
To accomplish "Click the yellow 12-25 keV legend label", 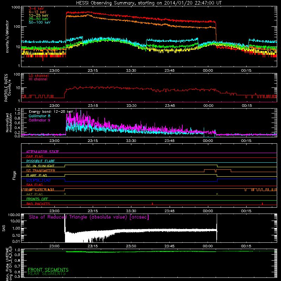I will (38, 15).
